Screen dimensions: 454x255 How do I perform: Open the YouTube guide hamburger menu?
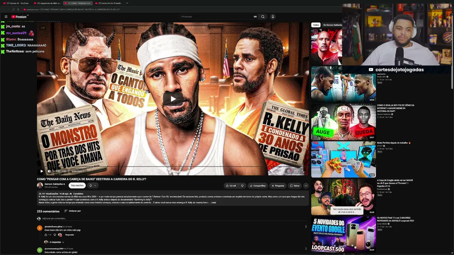6,17
